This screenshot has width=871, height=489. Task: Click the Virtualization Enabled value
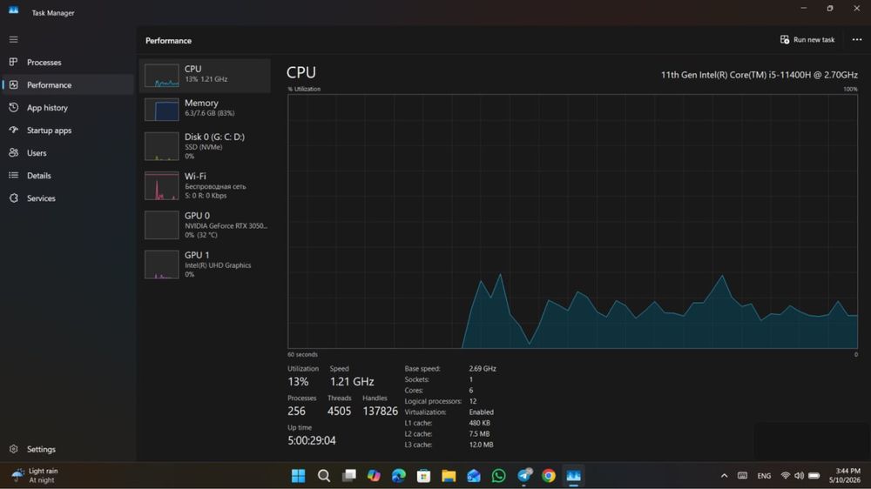[481, 412]
